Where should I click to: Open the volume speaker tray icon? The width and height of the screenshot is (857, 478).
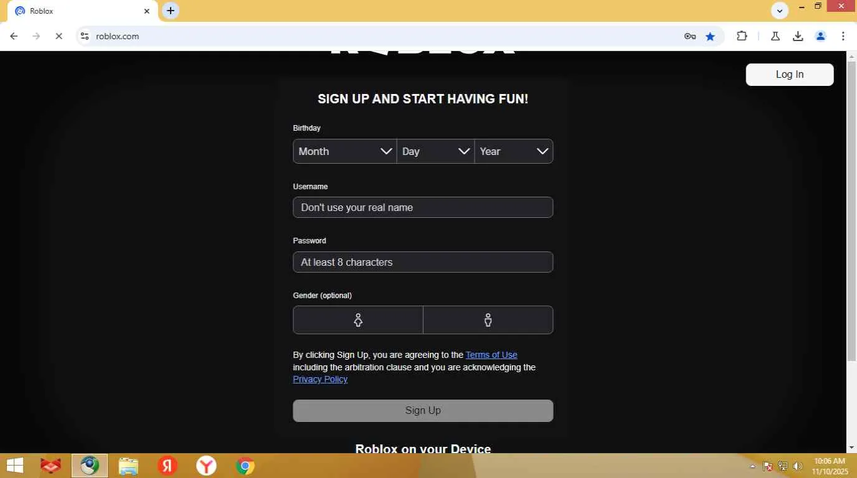pyautogui.click(x=798, y=466)
